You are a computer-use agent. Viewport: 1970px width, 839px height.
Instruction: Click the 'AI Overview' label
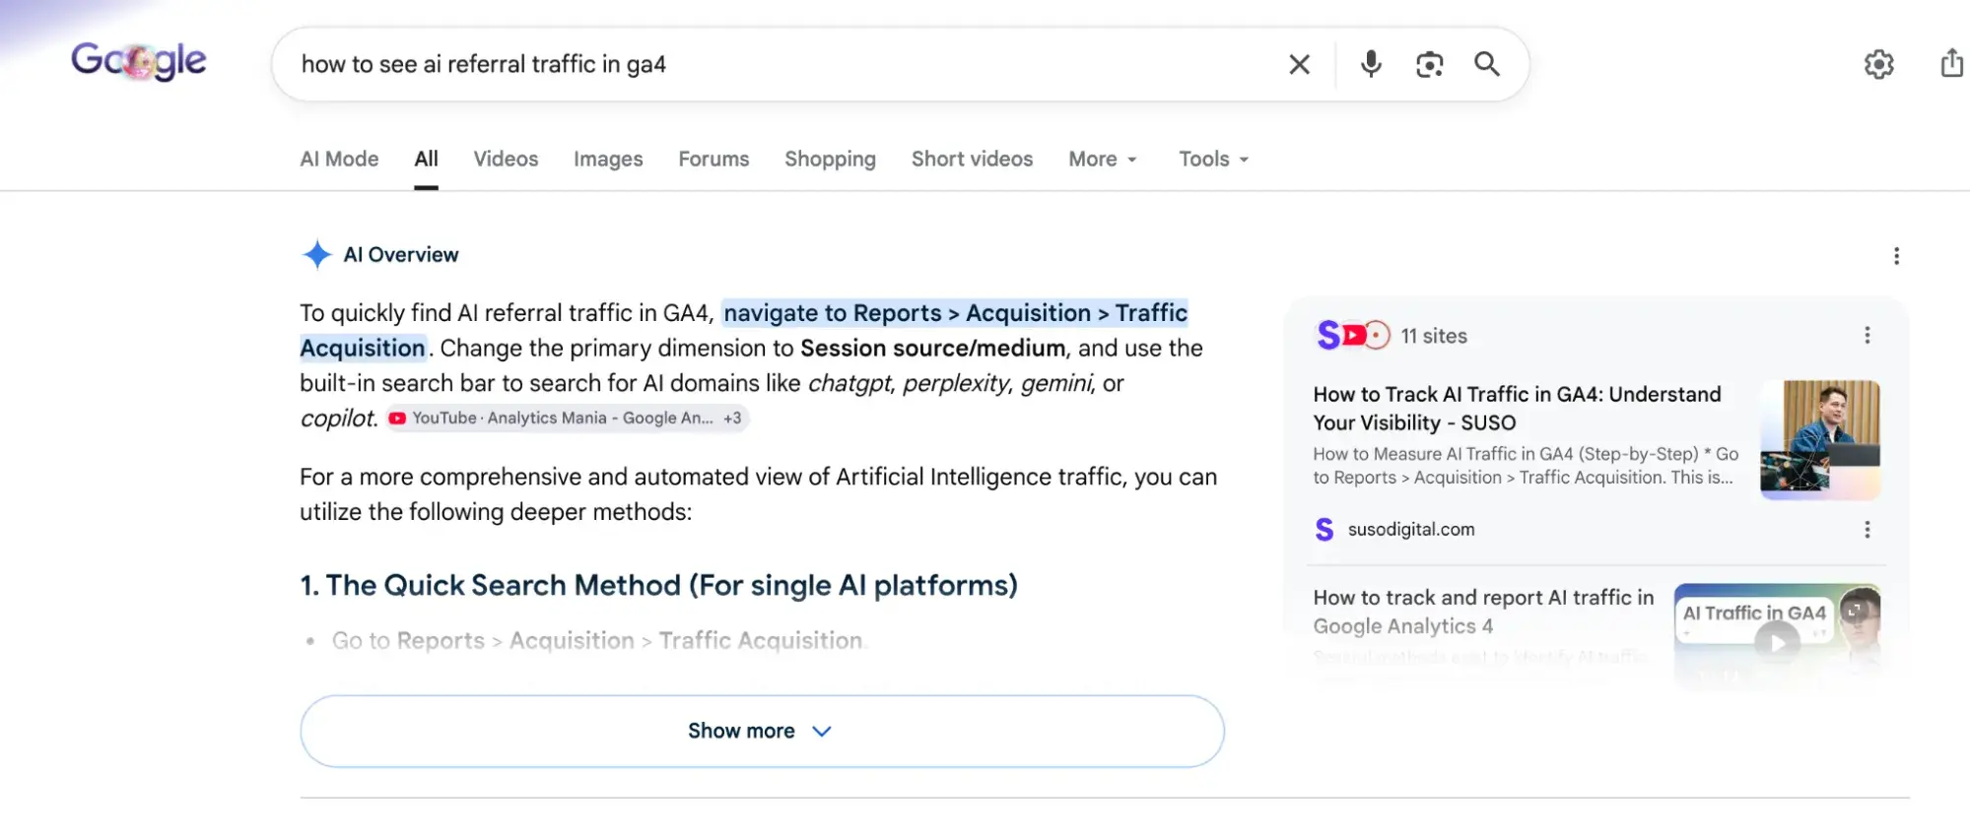401,255
